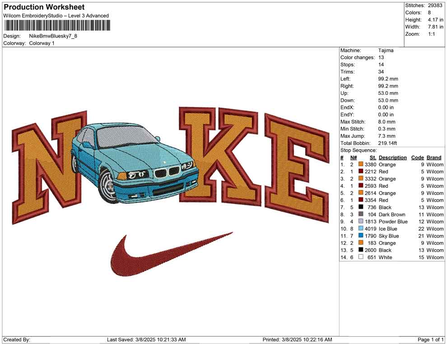
Task: Click the code 22 in the Ice Blue row
Action: [421, 228]
